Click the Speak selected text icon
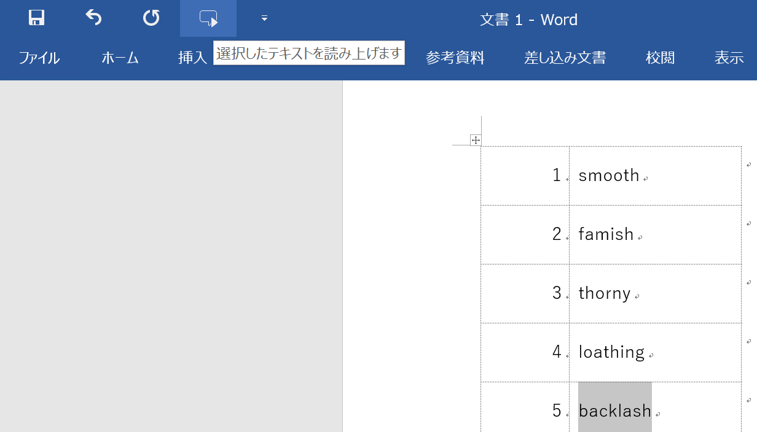Screen dimensions: 757x432 point(208,18)
